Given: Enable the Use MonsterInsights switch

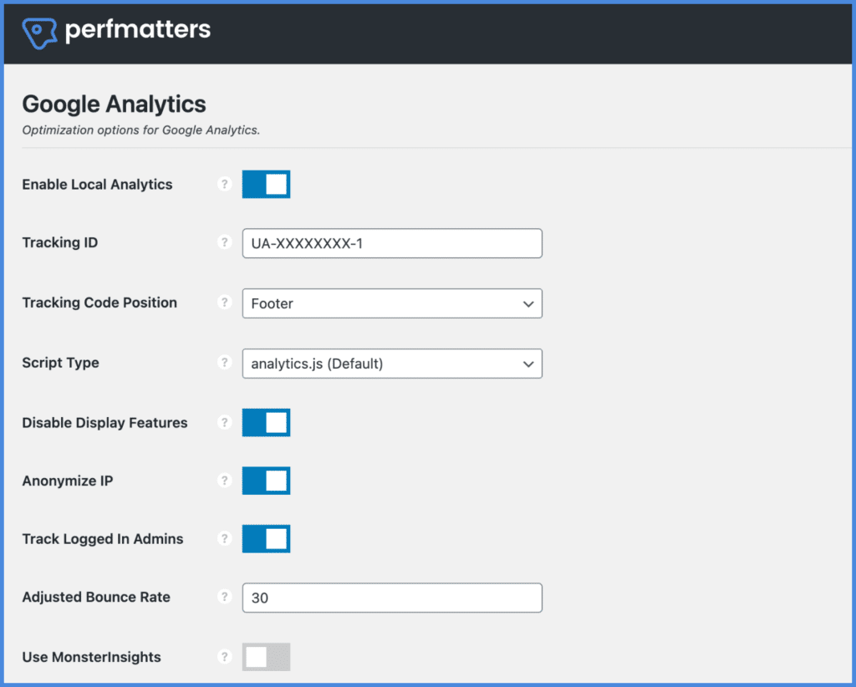Looking at the screenshot, I should point(267,657).
